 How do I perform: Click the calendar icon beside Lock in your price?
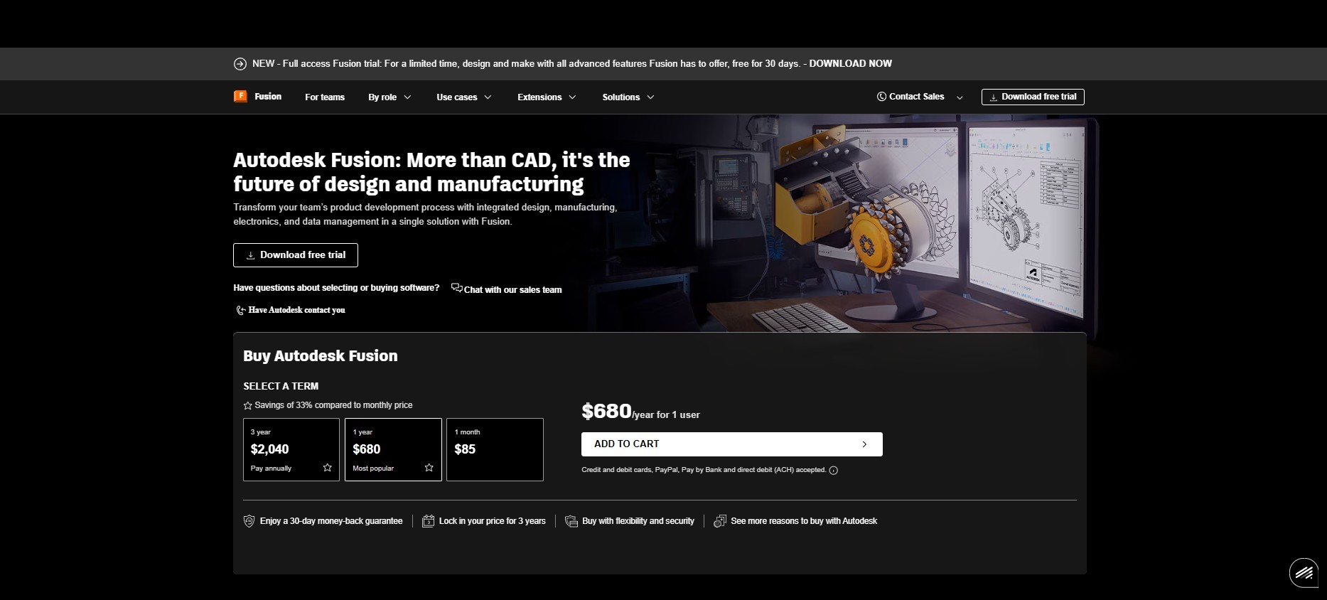tap(428, 521)
